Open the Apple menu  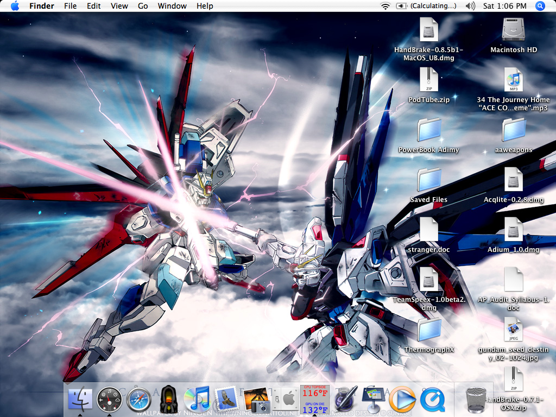click(15, 5)
